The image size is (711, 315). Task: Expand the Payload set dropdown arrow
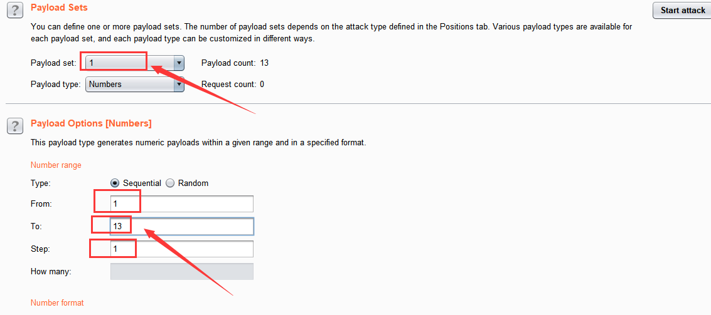(x=179, y=63)
